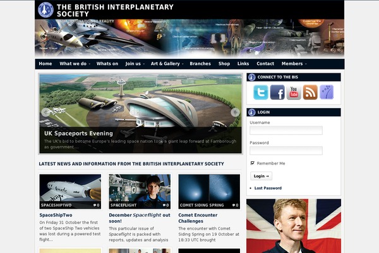Click the comment count icon on Spaceflight card
Viewport: 379px width, 253px height.
coord(165,205)
